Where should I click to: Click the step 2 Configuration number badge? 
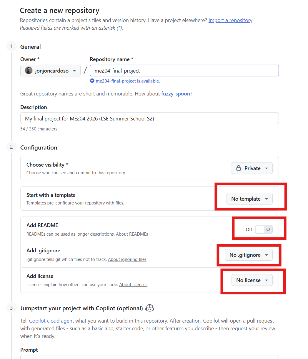pyautogui.click(x=11, y=147)
